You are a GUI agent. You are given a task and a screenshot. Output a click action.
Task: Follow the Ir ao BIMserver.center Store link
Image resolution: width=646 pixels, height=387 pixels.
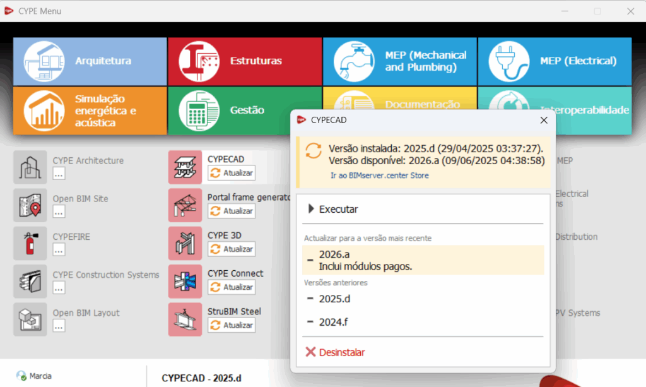(379, 176)
